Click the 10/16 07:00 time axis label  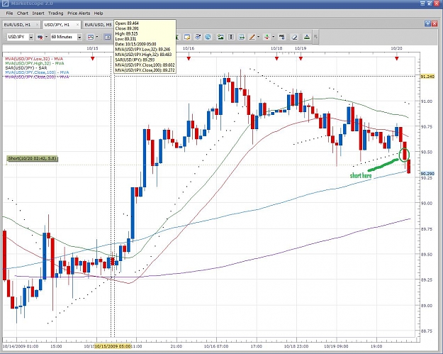point(217,346)
